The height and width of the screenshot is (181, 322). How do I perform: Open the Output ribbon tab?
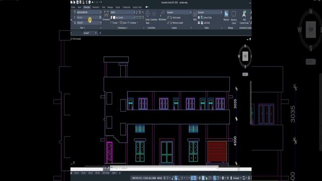coord(118,7)
